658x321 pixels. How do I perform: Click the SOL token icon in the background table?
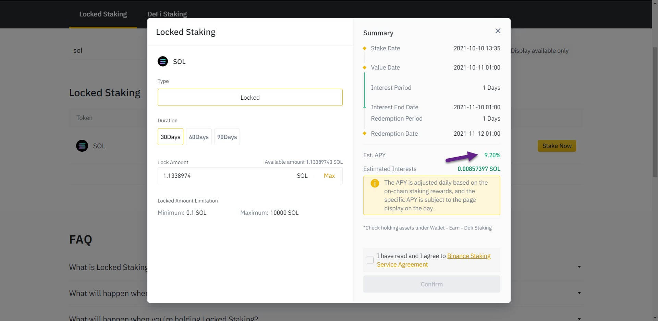[x=82, y=146]
